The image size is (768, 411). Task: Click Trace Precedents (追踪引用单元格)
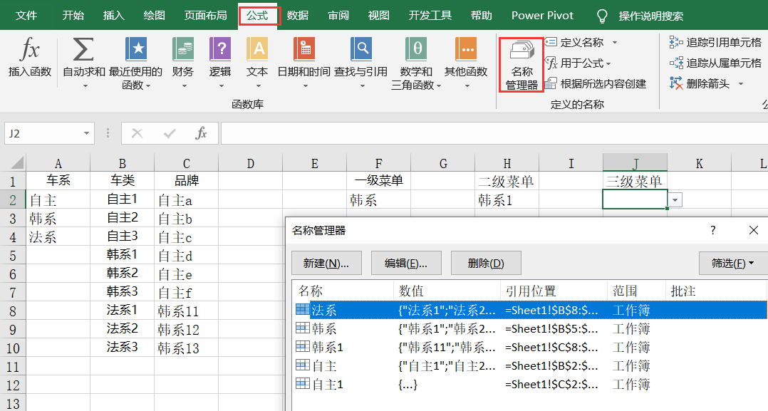(x=715, y=43)
